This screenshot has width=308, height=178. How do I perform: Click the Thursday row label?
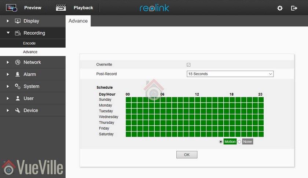[106, 122]
